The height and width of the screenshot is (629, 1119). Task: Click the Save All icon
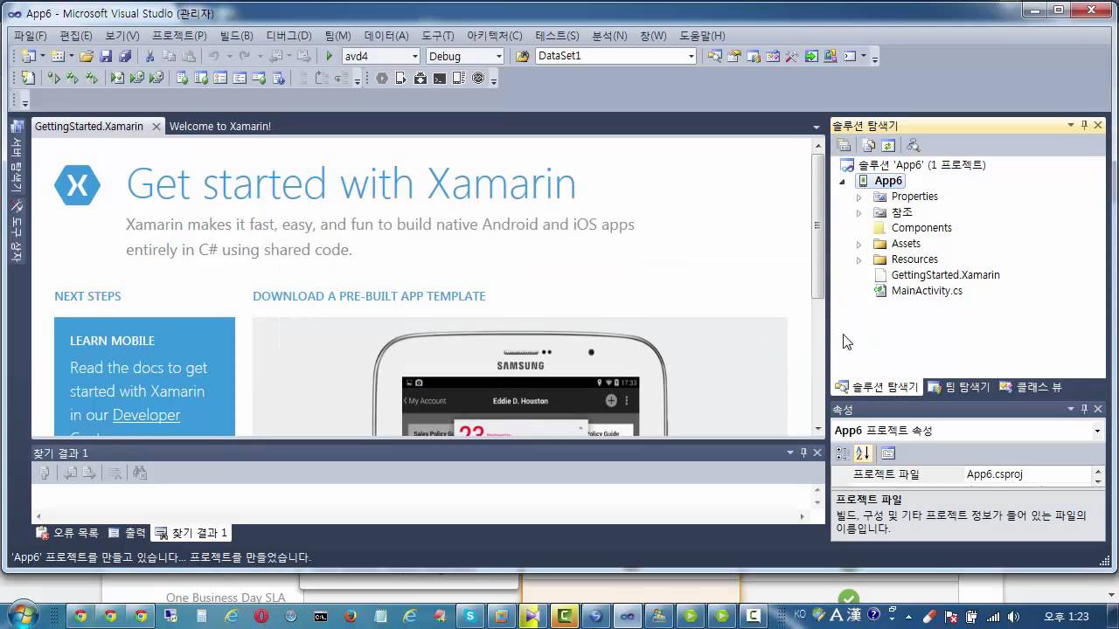click(x=124, y=56)
